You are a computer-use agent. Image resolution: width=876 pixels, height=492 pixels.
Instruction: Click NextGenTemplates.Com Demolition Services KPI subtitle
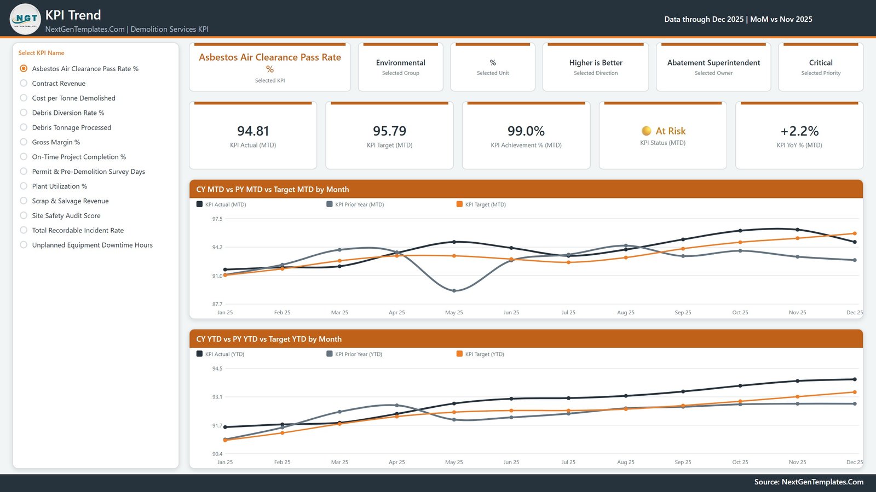pos(127,30)
